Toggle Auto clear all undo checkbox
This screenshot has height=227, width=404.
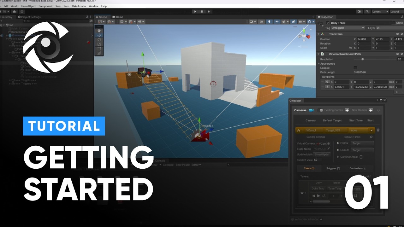point(321,219)
